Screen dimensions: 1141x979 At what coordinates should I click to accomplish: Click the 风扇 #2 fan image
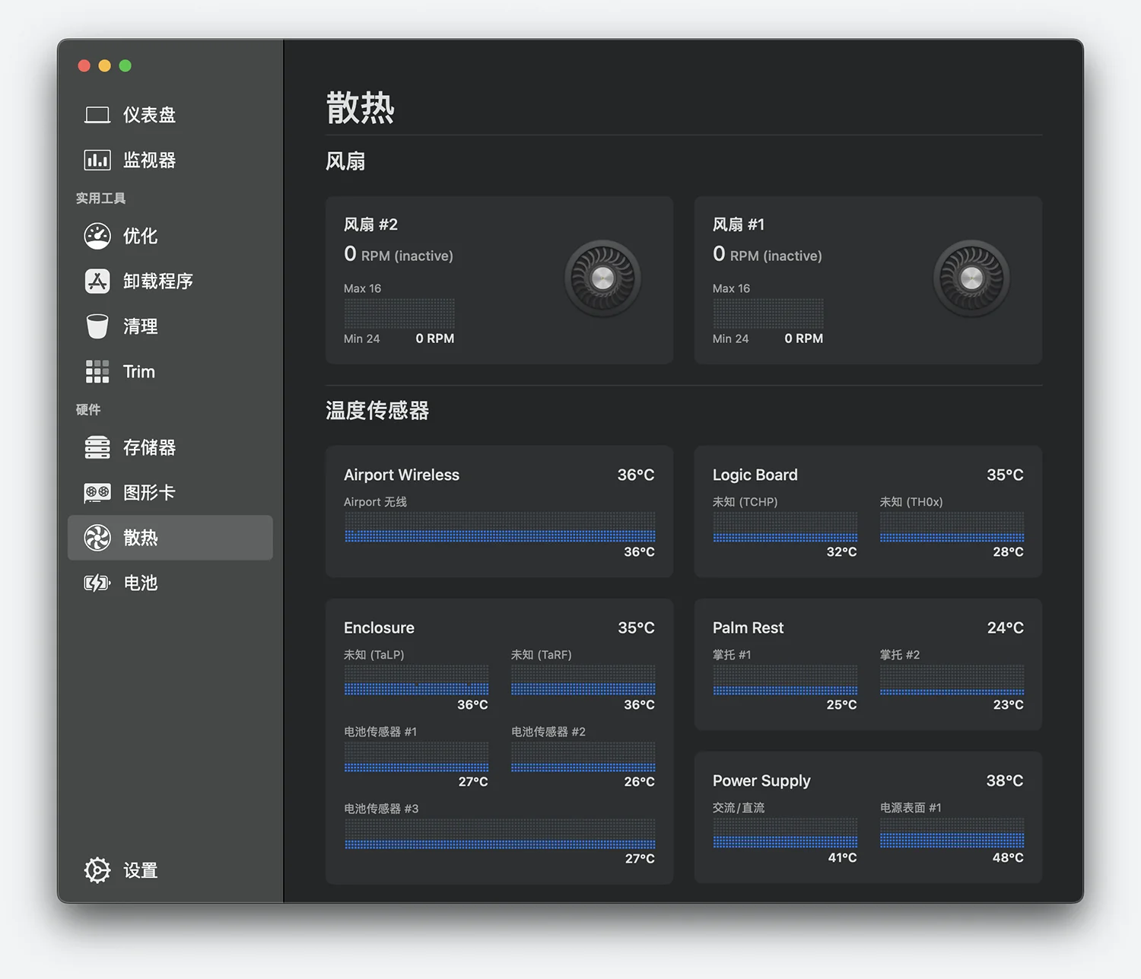click(x=602, y=278)
